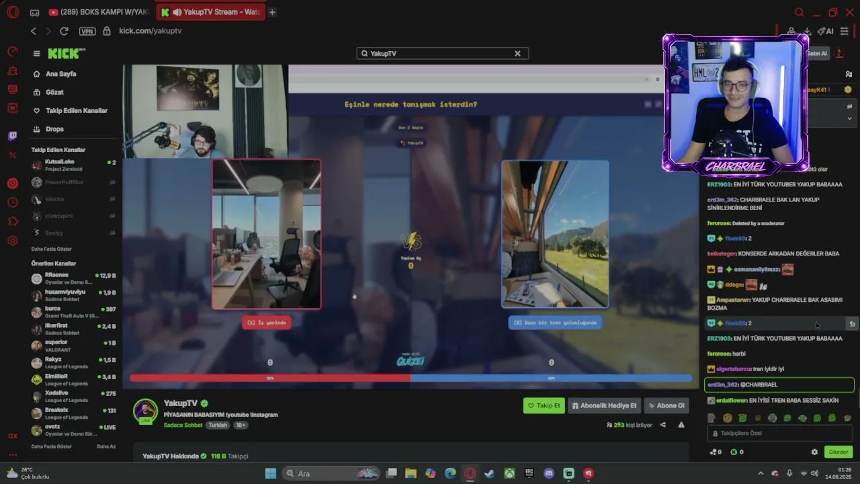The width and height of the screenshot is (860, 484).
Task: Click Abone Ol subscribe button
Action: coord(666,405)
